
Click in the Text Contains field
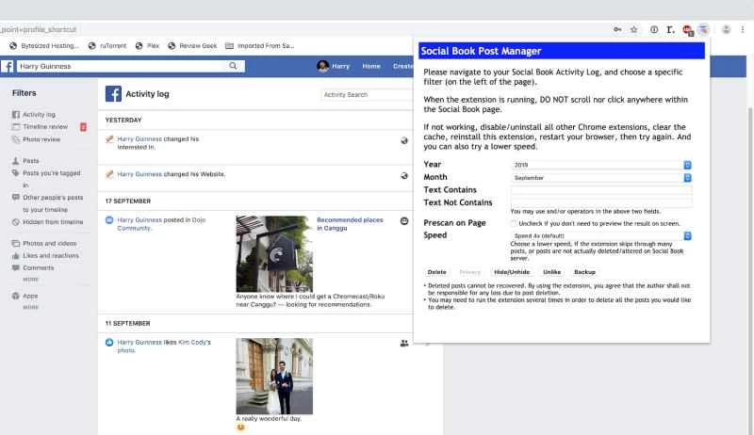coord(600,189)
